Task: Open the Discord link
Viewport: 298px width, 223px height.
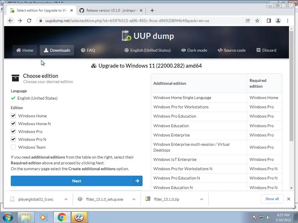Action: click(266, 50)
